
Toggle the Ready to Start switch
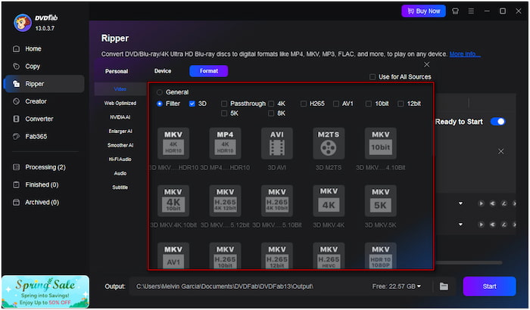pos(498,122)
